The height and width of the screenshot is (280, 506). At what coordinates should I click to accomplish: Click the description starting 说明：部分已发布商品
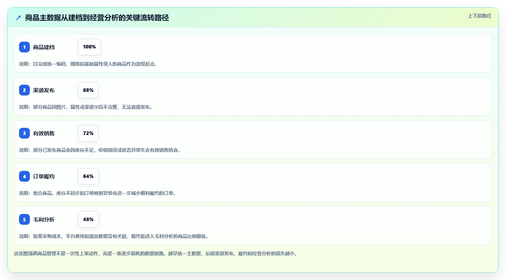(x=100, y=150)
